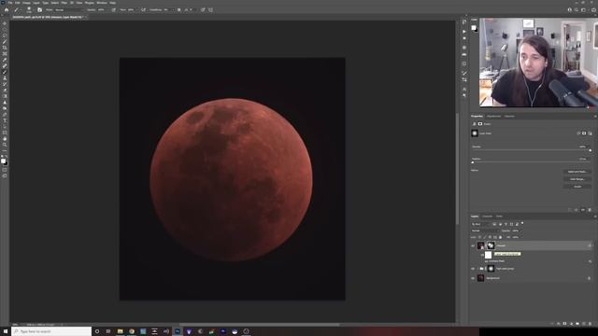Click the Density slider handle
598x336 pixels.
(x=590, y=150)
